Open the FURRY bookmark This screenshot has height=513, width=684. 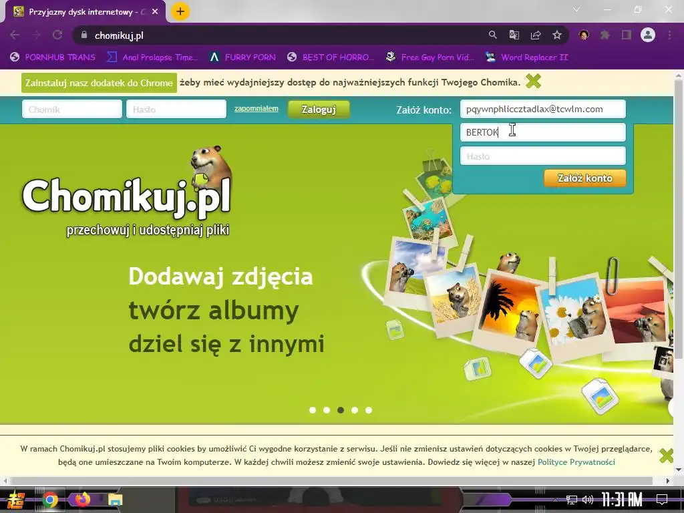click(x=242, y=57)
